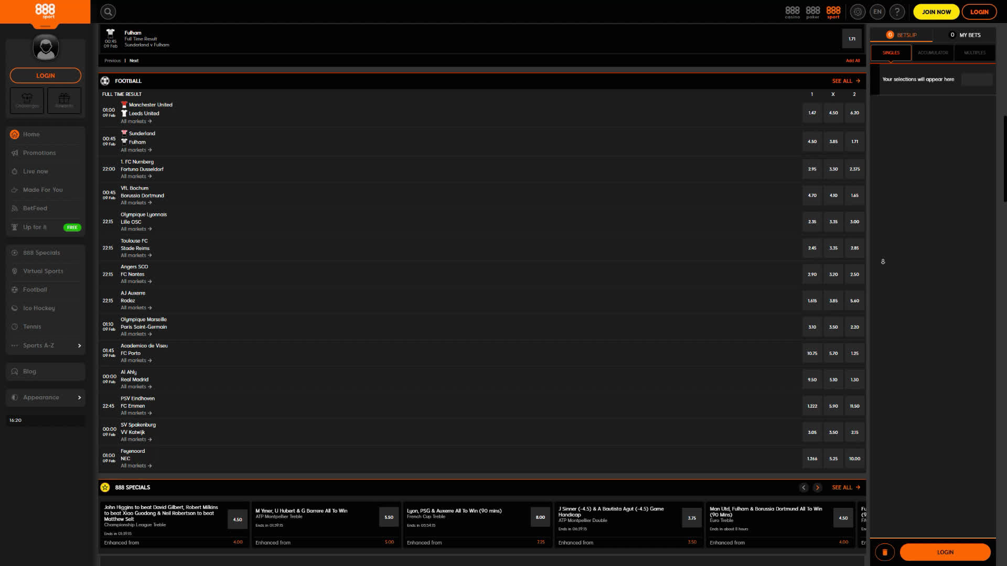The image size is (1007, 566).
Task: Open the help question mark icon
Action: pos(897,12)
